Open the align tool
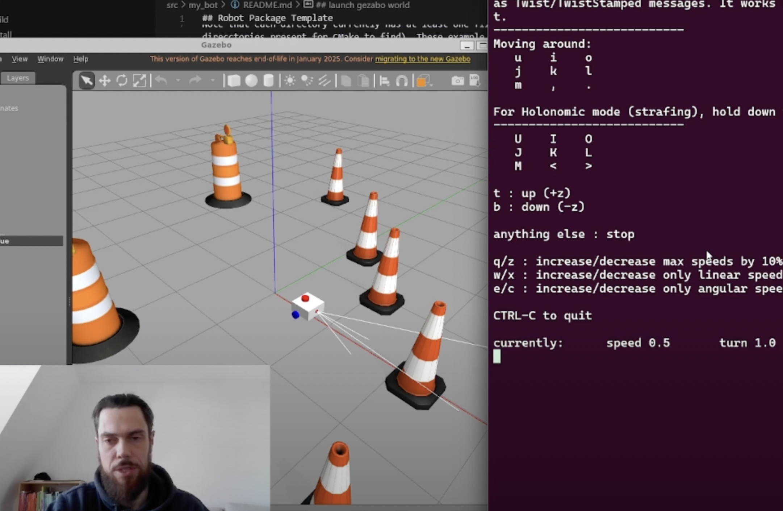The width and height of the screenshot is (783, 511). tap(385, 81)
